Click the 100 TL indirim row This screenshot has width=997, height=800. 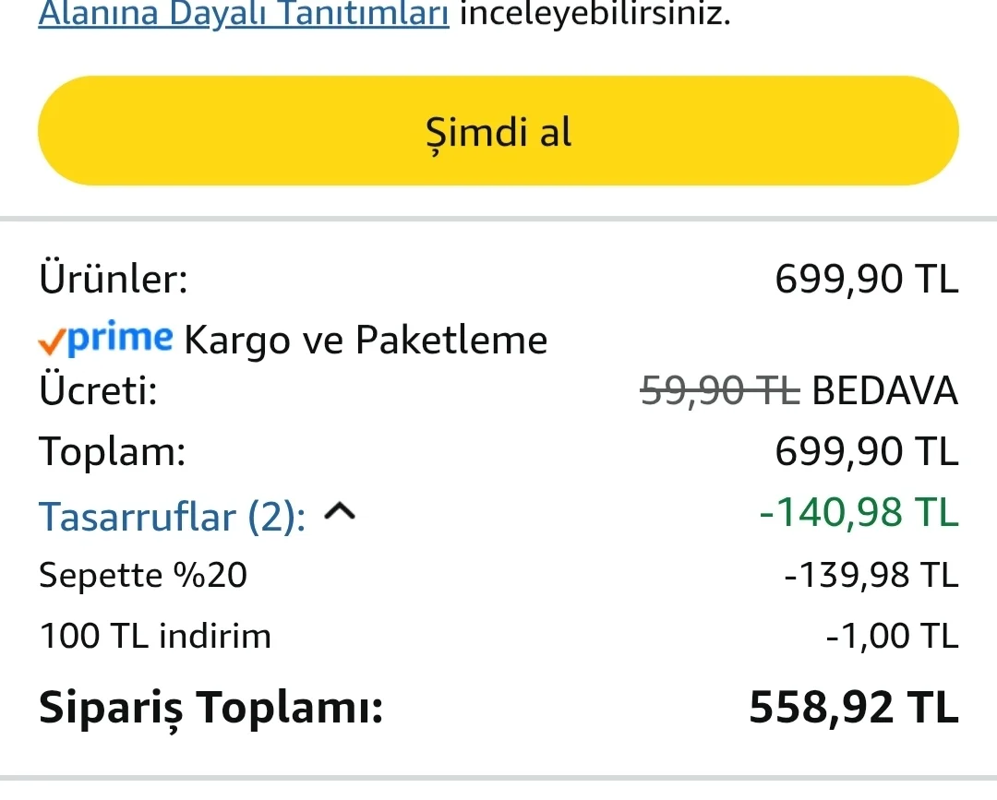(155, 636)
